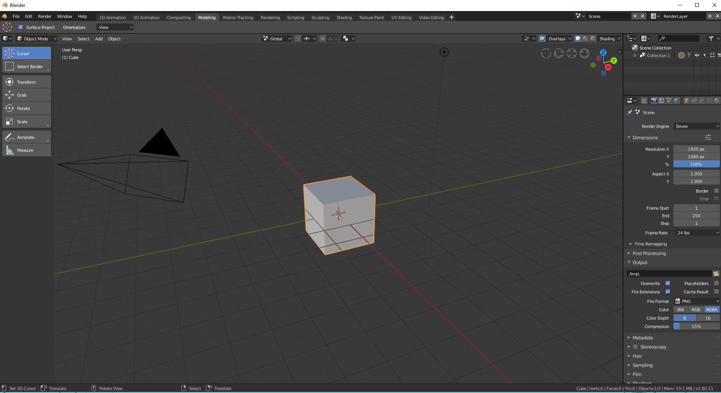
Task: Open the File Format PNG dropdown
Action: coord(697,301)
